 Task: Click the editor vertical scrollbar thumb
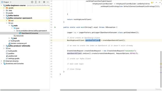[161, 69]
